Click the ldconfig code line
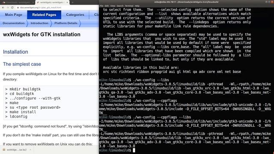The image size is (274, 154). pyautogui.click(x=16, y=116)
